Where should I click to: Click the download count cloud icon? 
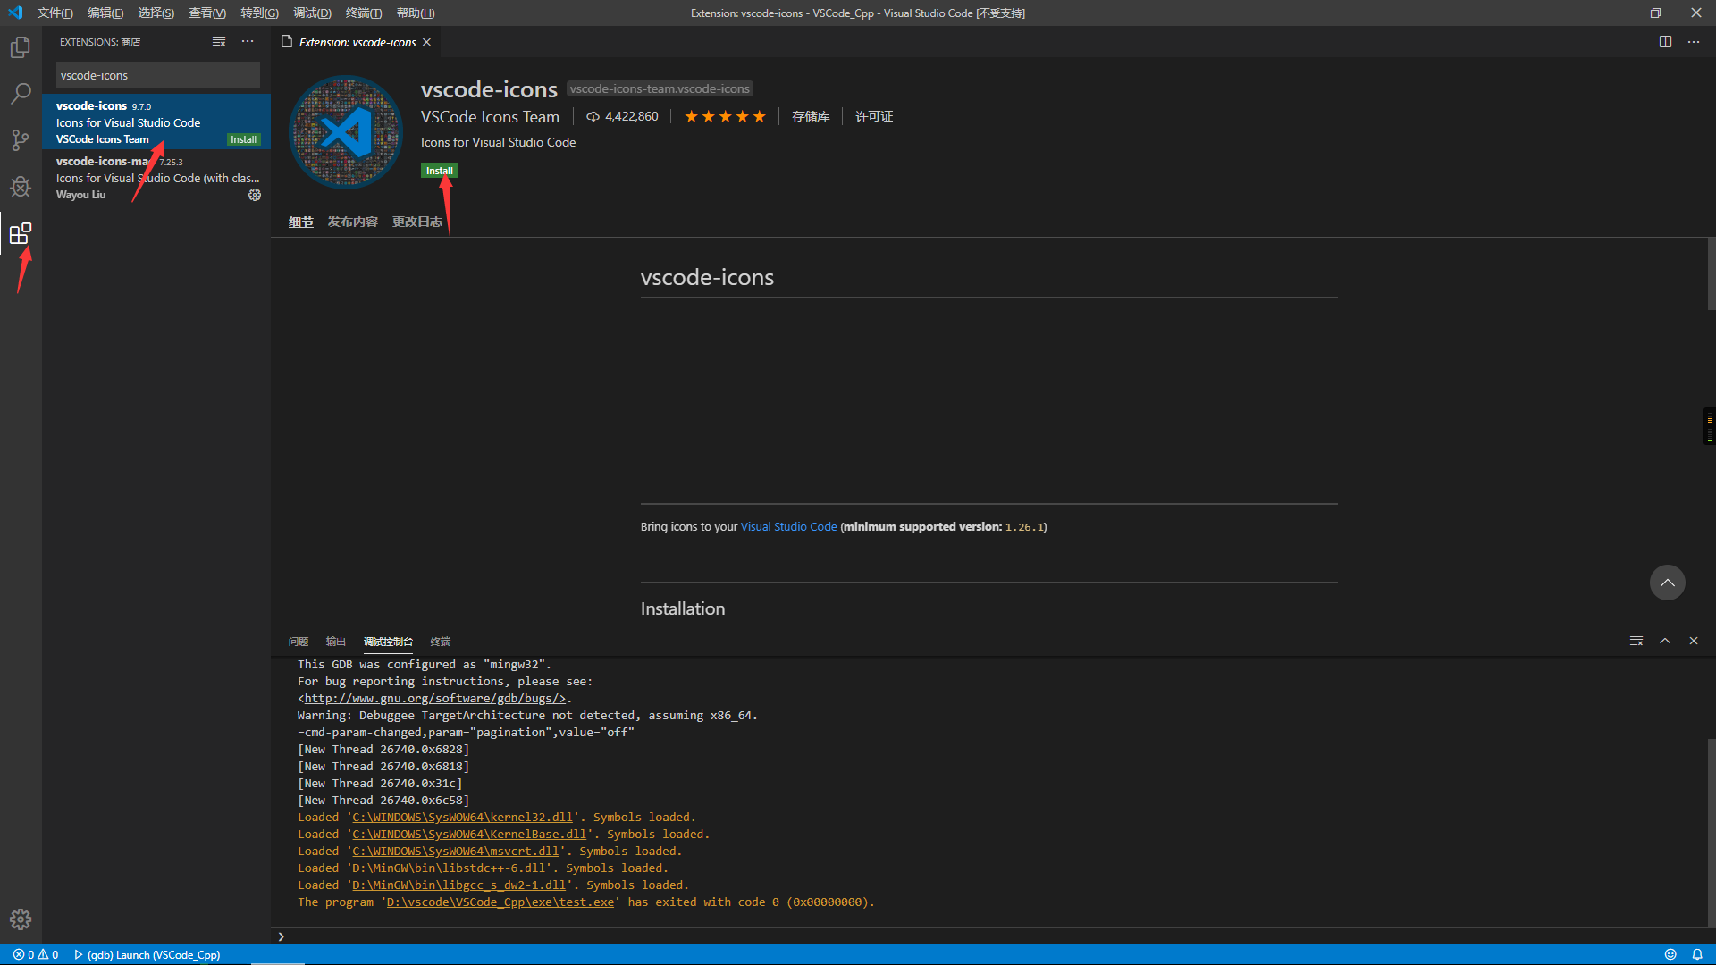click(593, 116)
